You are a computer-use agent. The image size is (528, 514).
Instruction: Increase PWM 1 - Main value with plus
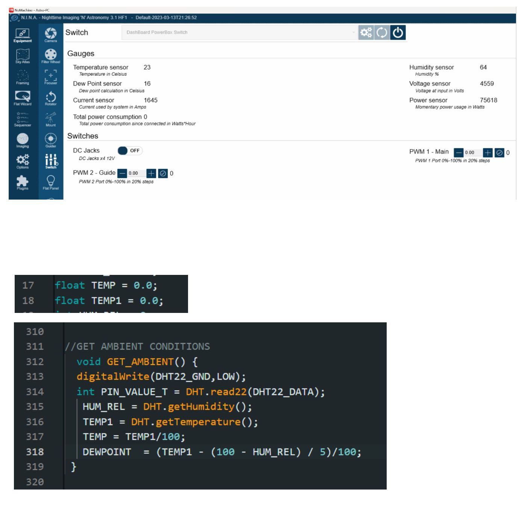487,153
